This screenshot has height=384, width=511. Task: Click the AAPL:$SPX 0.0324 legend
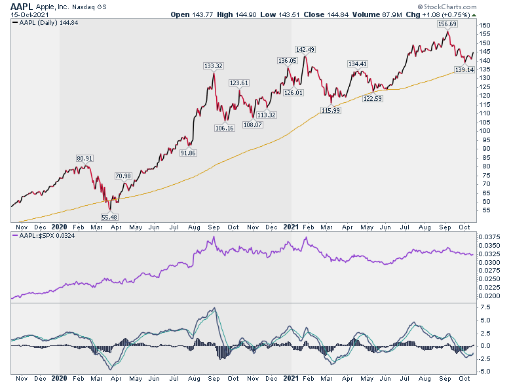[x=44, y=236]
